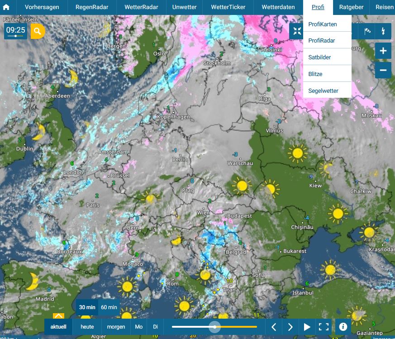Collapse the map layer toolbar

click(297, 31)
